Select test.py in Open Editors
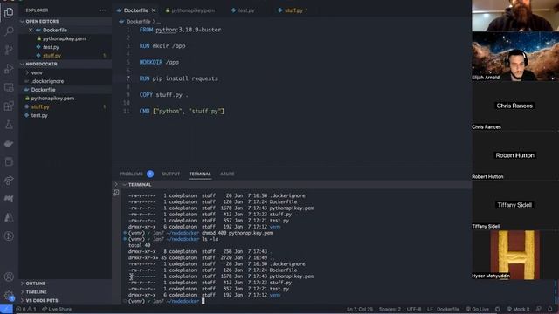559x314 pixels. 51,47
